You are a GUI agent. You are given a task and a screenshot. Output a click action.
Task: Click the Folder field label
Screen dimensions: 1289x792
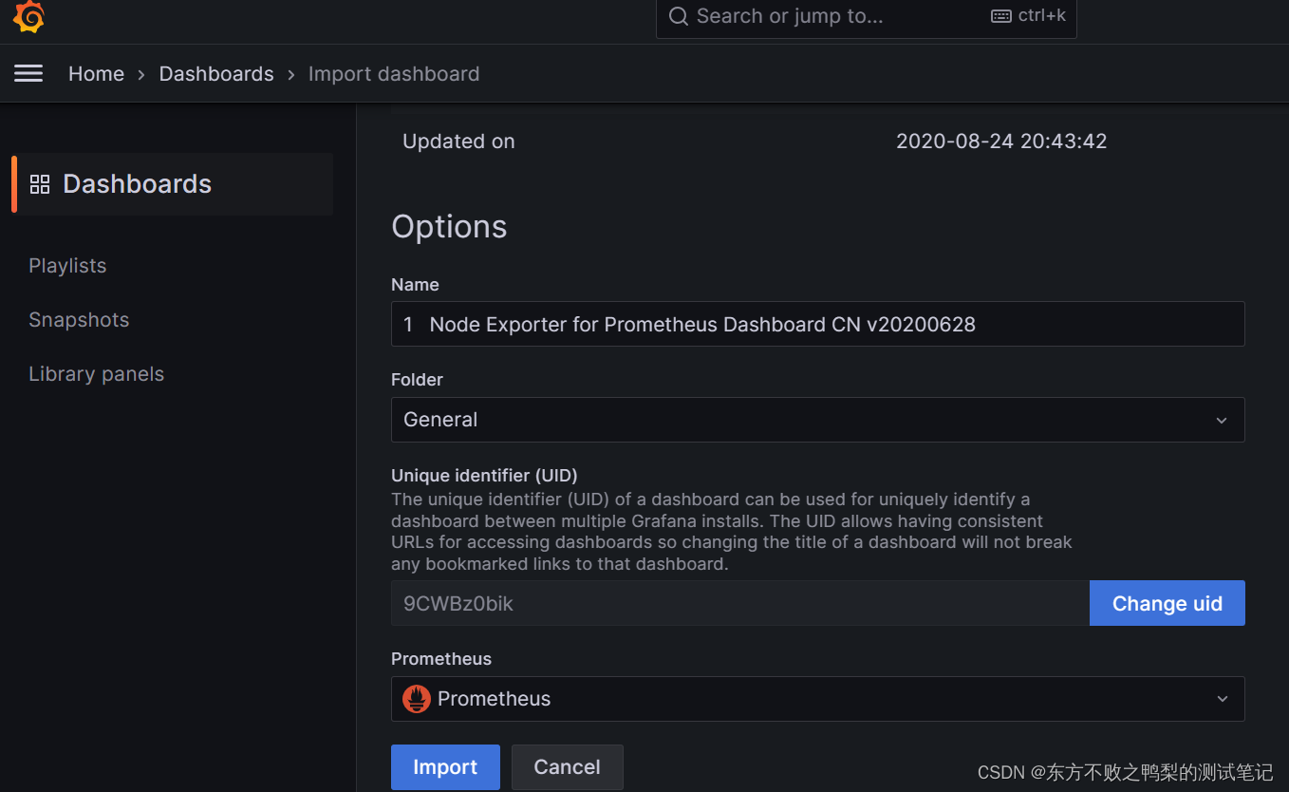point(417,380)
